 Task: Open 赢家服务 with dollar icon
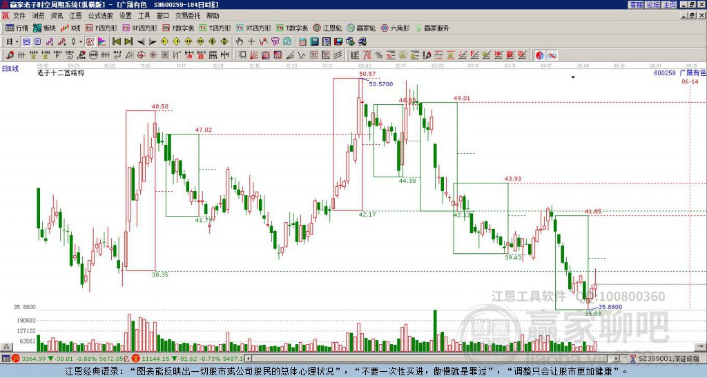(432, 28)
